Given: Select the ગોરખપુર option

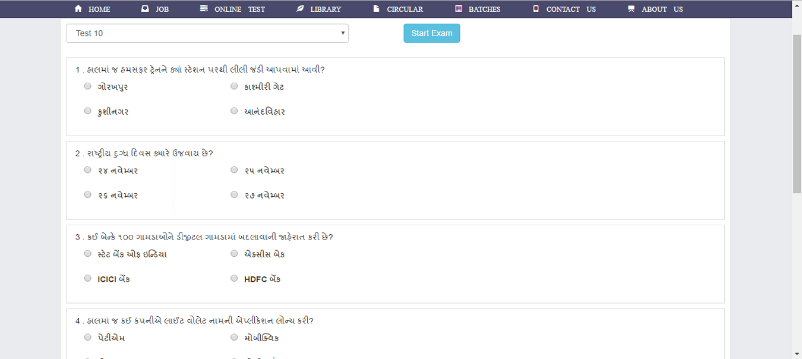Looking at the screenshot, I should point(88,86).
